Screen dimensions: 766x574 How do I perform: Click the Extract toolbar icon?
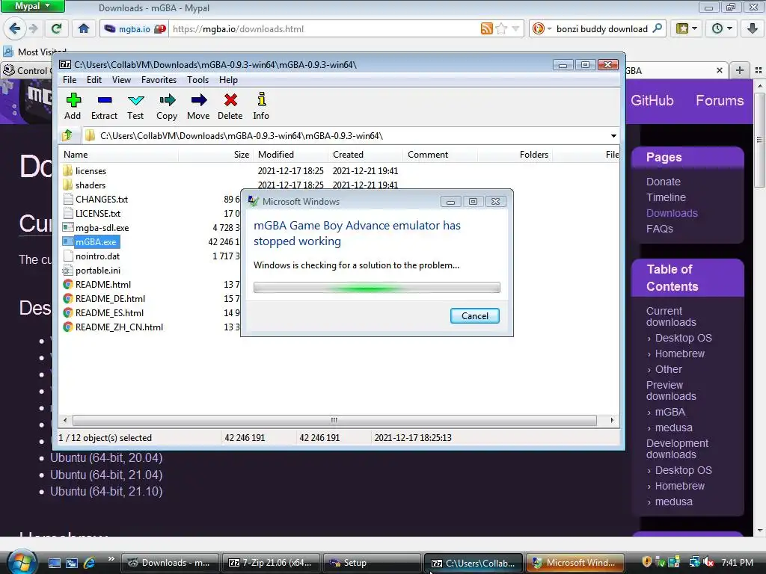tap(105, 100)
